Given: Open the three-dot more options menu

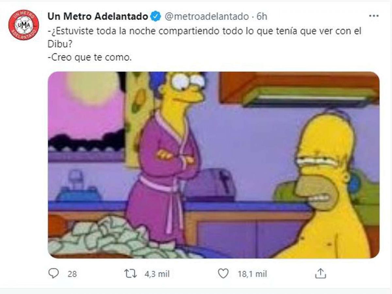Looking at the screenshot, I should point(374,16).
